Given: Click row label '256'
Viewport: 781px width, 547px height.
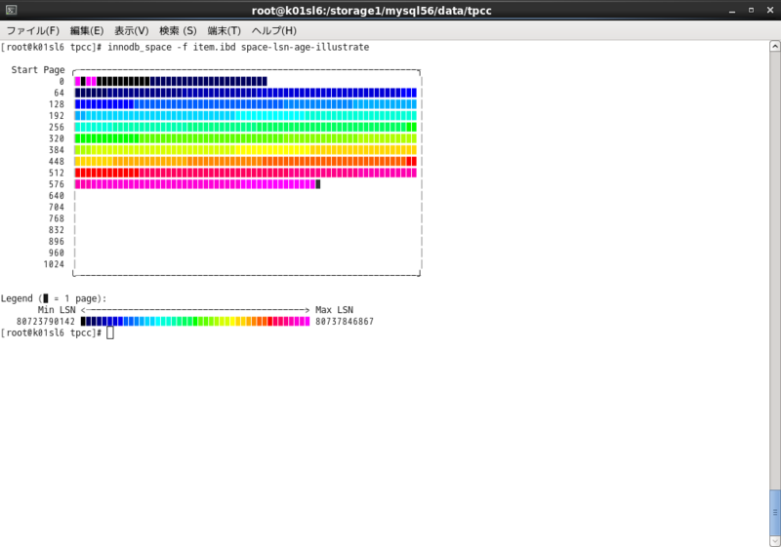Looking at the screenshot, I should coord(57,128).
